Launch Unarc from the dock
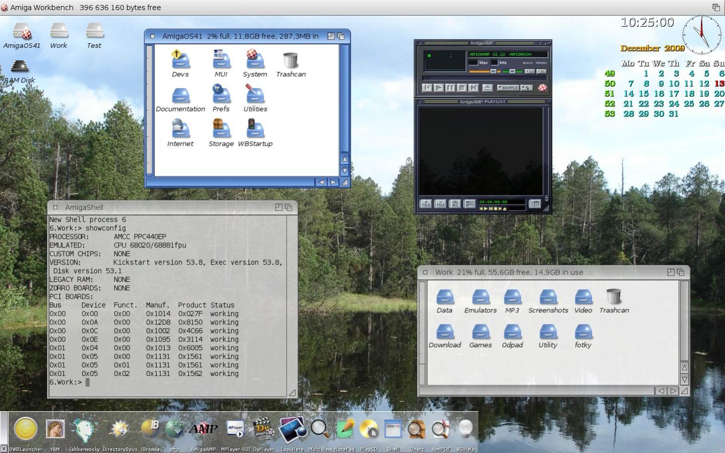The image size is (725, 453). [417, 429]
